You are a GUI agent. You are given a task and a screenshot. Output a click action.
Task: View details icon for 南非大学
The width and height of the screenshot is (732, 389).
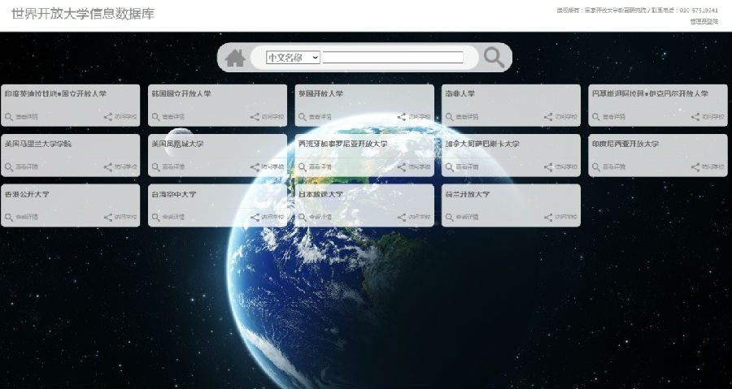click(450, 117)
